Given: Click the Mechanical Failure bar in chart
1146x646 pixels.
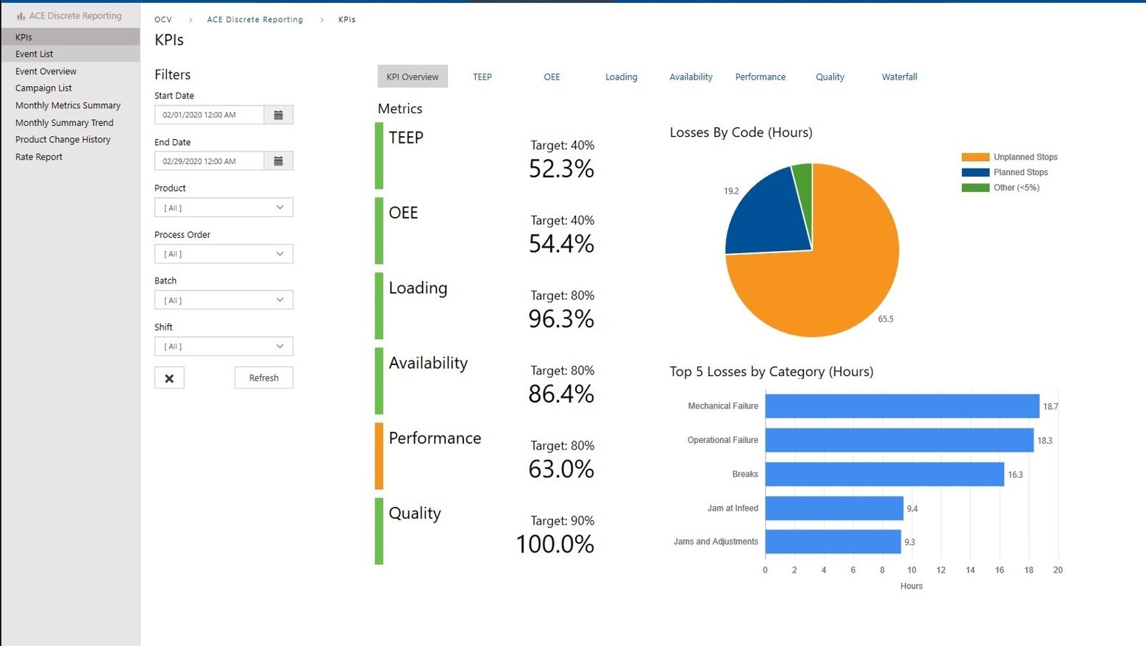Looking at the screenshot, I should tap(902, 406).
